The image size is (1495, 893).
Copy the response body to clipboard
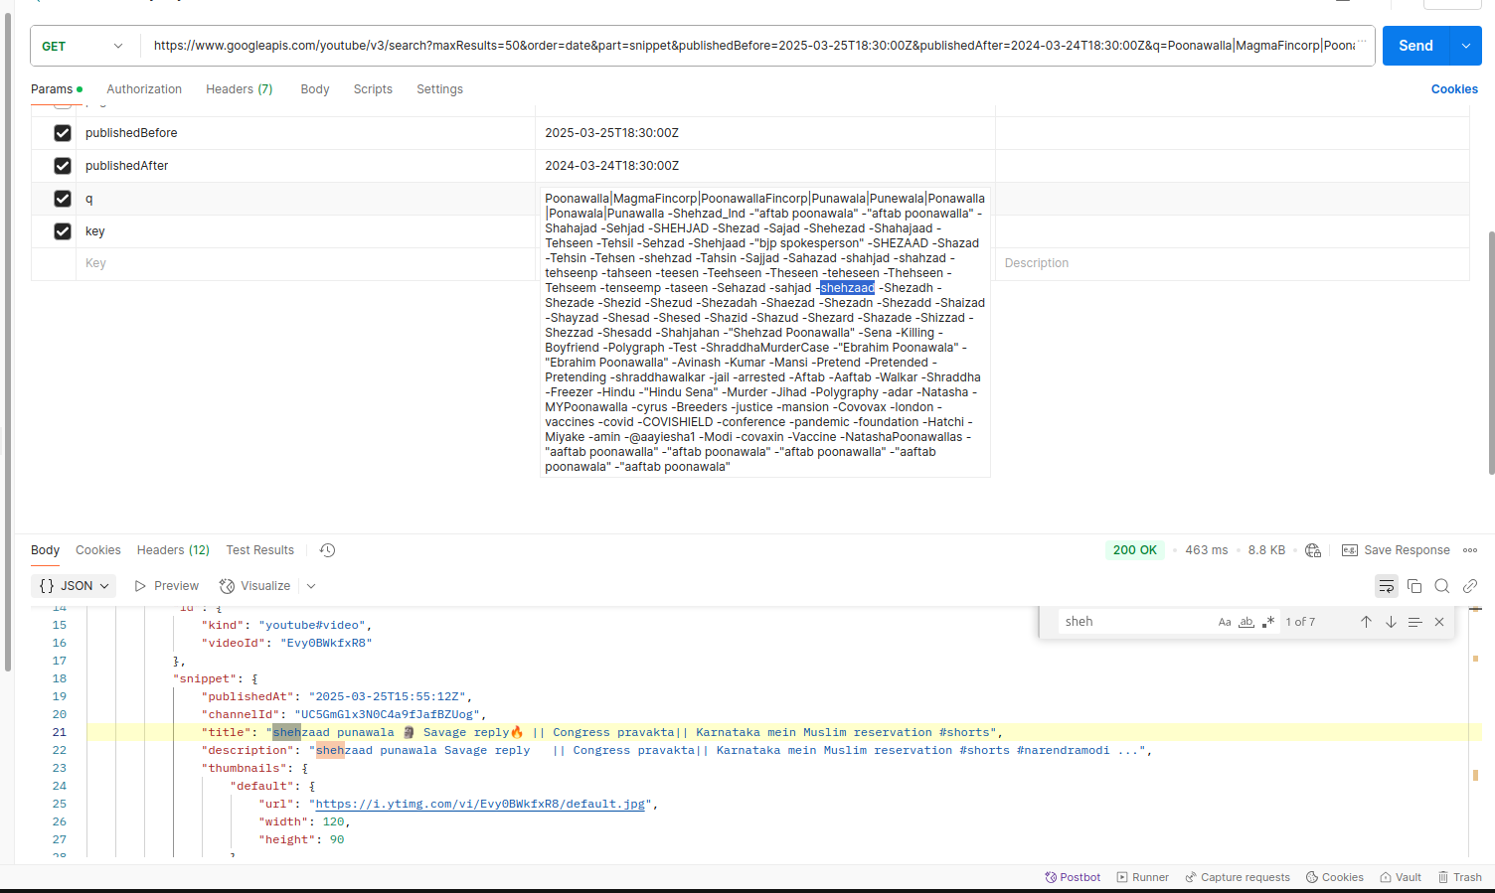point(1414,586)
